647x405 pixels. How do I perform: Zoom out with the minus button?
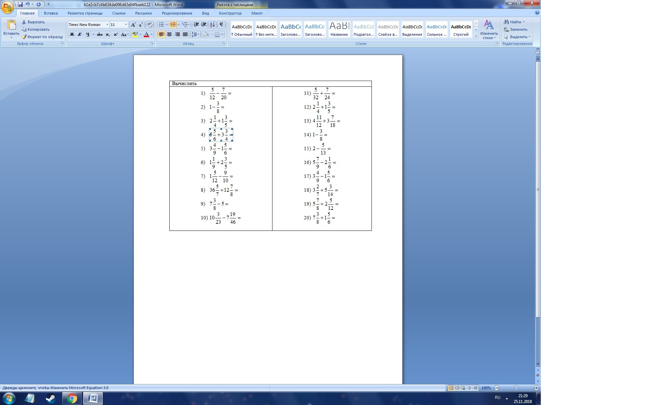pos(497,388)
